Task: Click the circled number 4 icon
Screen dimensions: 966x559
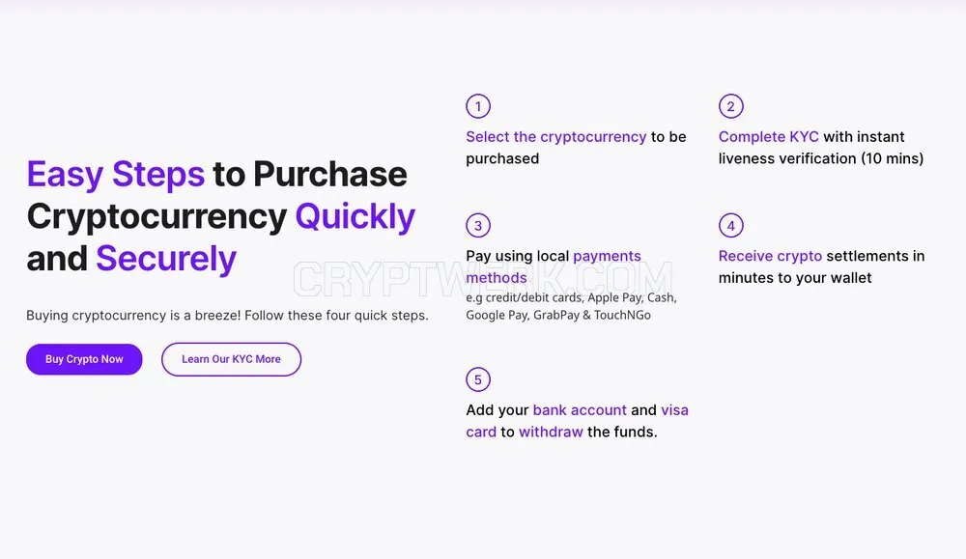Action: point(730,226)
